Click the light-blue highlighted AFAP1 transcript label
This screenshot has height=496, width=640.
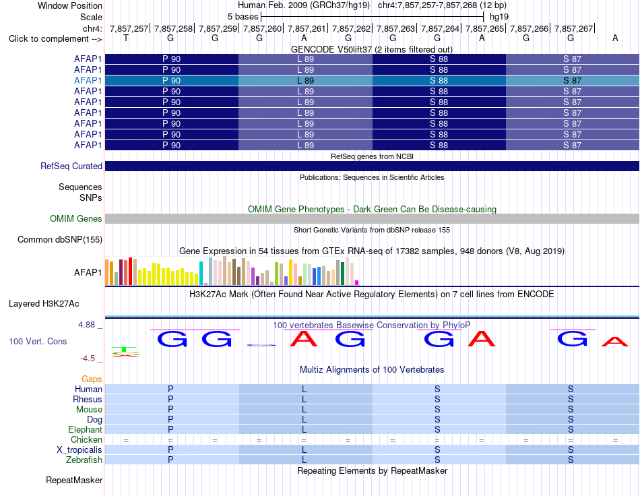click(x=88, y=80)
